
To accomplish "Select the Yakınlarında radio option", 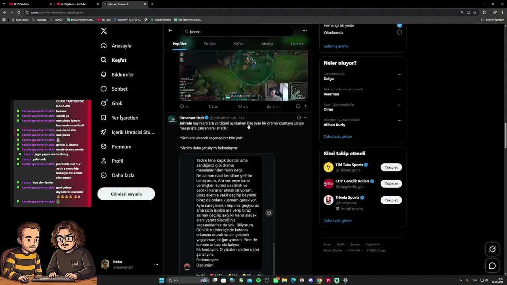I will (399, 32).
